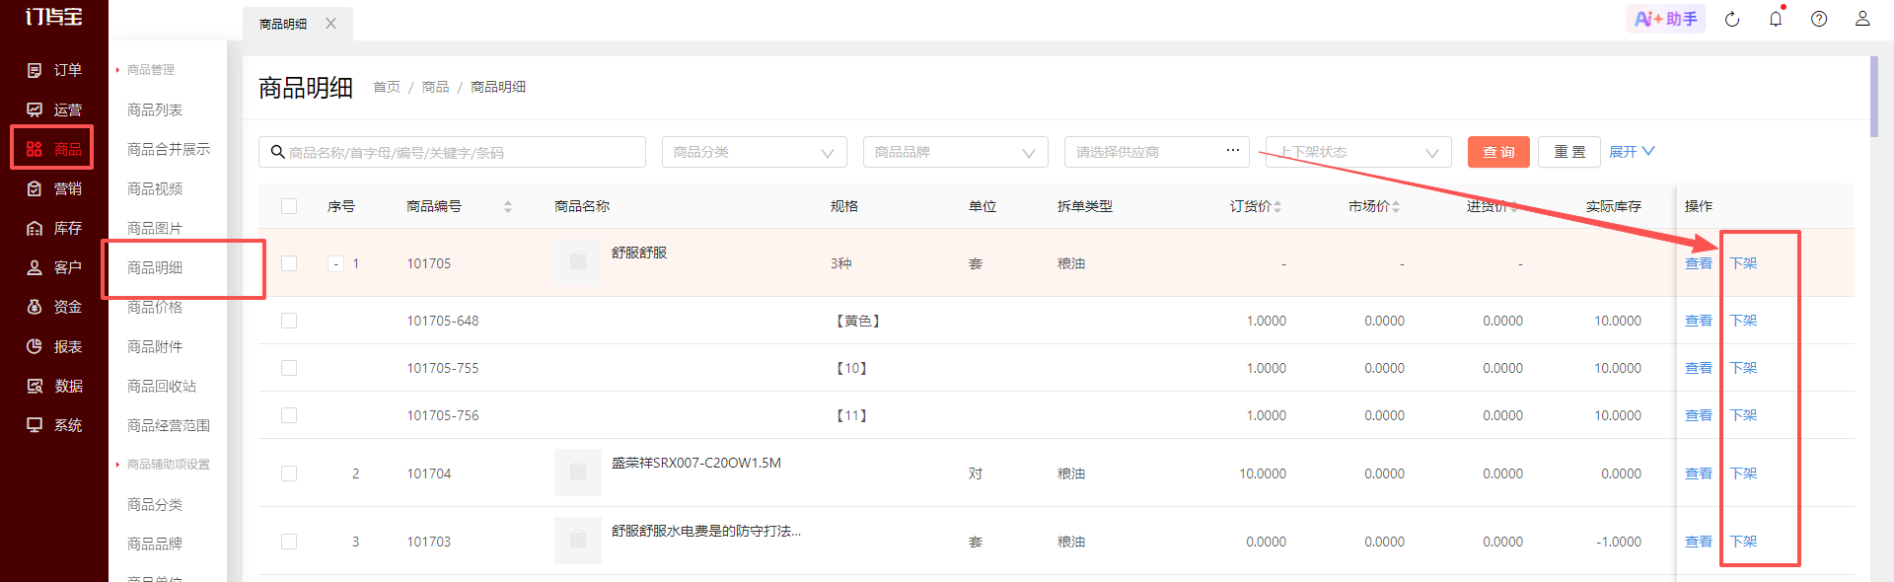The width and height of the screenshot is (1894, 582).
Task: Click the 查询 button
Action: click(x=1498, y=152)
